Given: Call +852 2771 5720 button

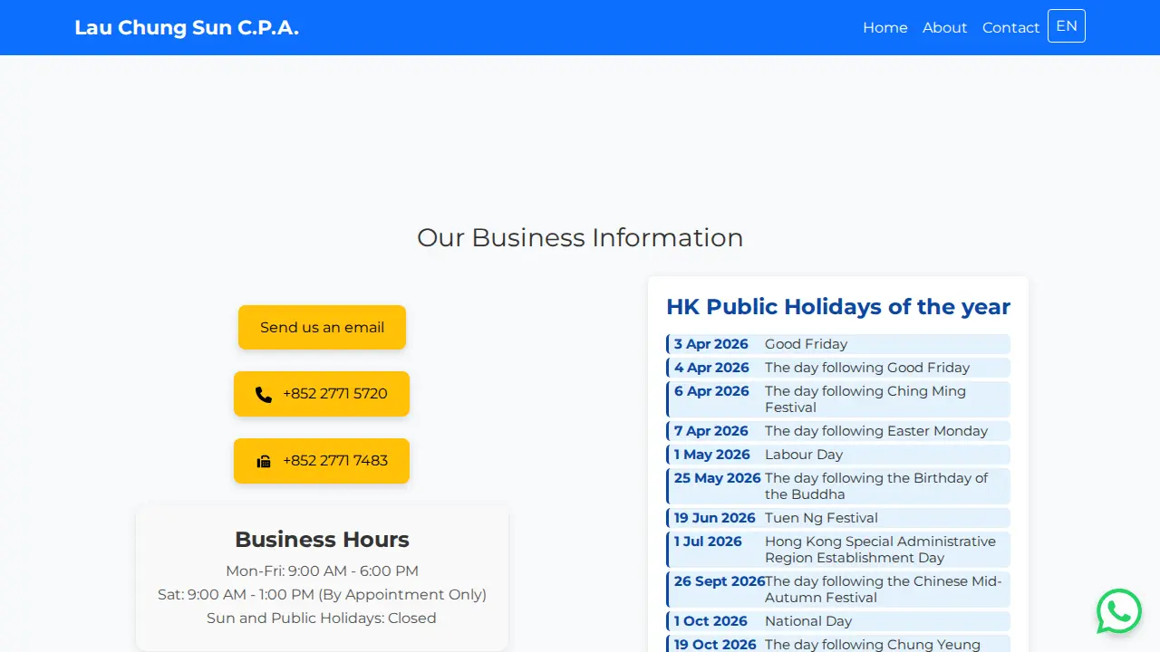Looking at the screenshot, I should coord(322,394).
